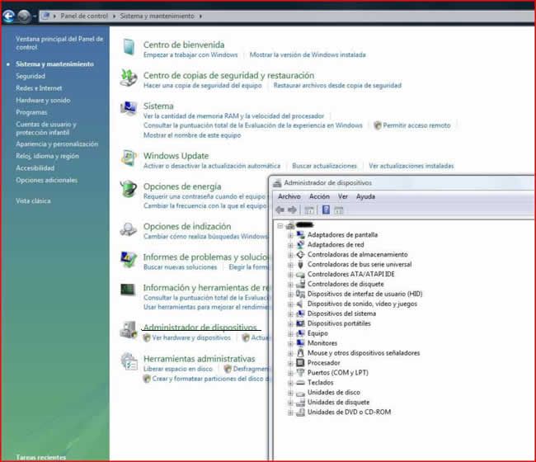Open Accesibilidad sidebar category
The width and height of the screenshot is (536, 462).
35,168
